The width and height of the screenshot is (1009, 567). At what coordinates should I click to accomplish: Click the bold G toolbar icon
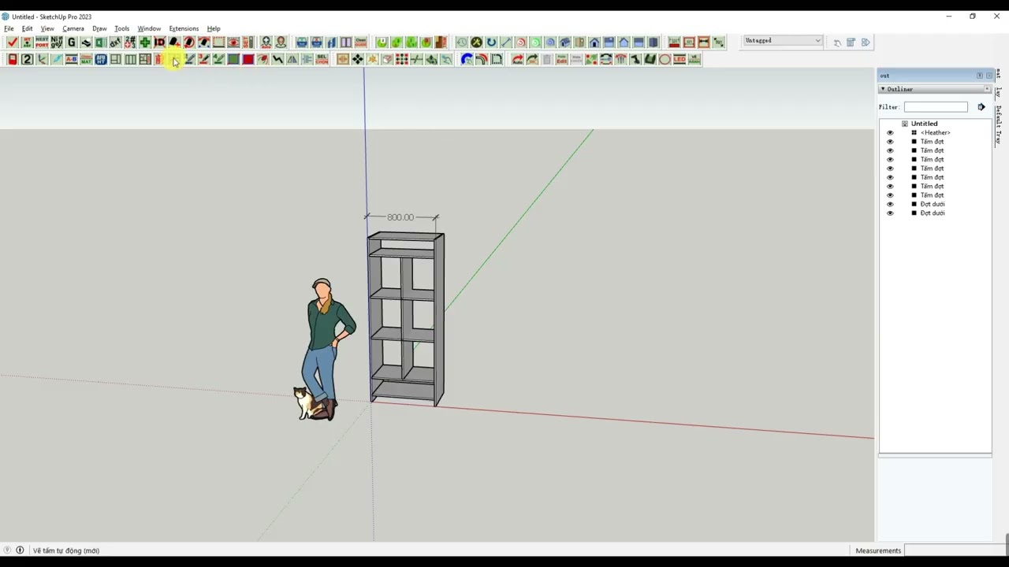coord(72,42)
